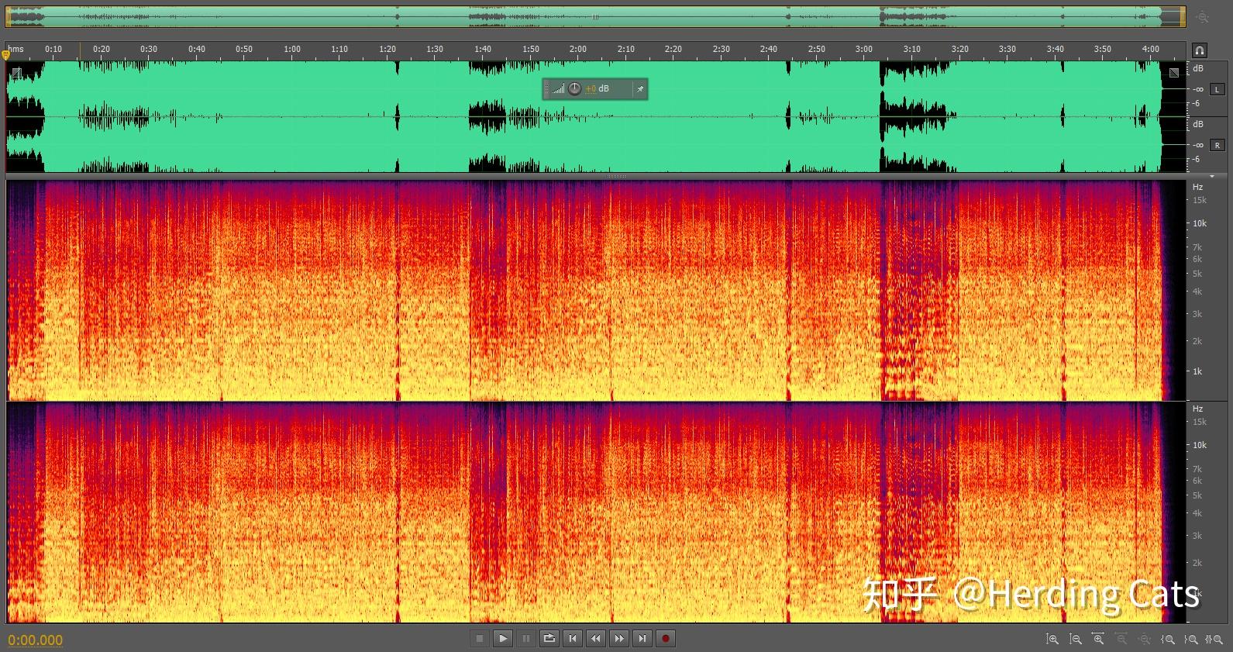Screen dimensions: 1233x652
Task: Click the HUD amplitude bars icon
Action: (x=559, y=89)
